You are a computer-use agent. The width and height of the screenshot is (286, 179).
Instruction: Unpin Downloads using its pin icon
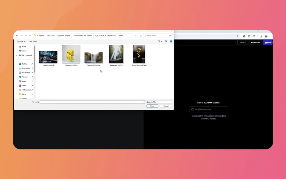coord(32,68)
